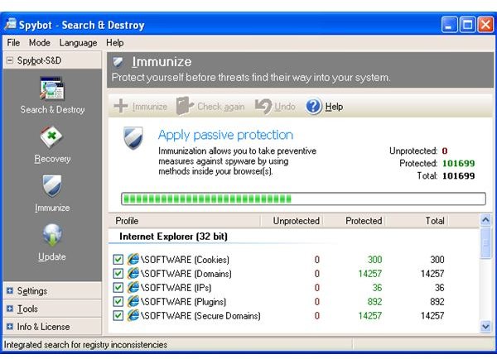Screen dimensions: 497x359
Task: Sort by the Unprotected column header
Action: coord(292,221)
